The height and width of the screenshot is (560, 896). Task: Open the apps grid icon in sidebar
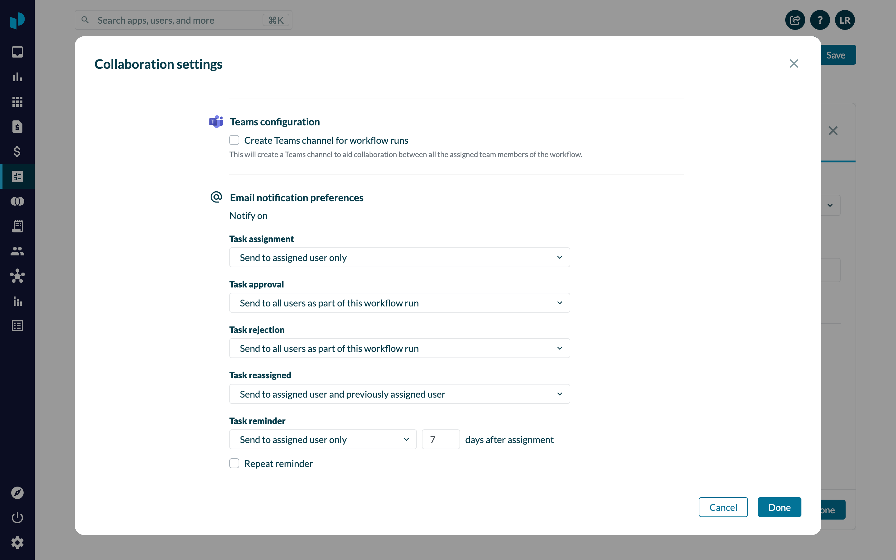17,101
